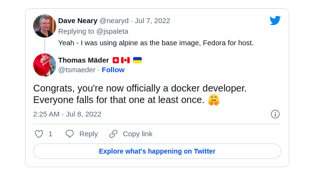Click Explore what's happening on Twitter

click(x=157, y=151)
